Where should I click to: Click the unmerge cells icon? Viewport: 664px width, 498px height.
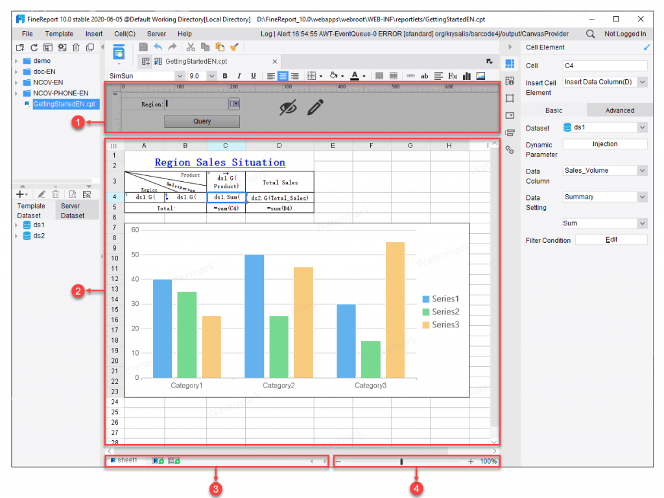point(394,76)
